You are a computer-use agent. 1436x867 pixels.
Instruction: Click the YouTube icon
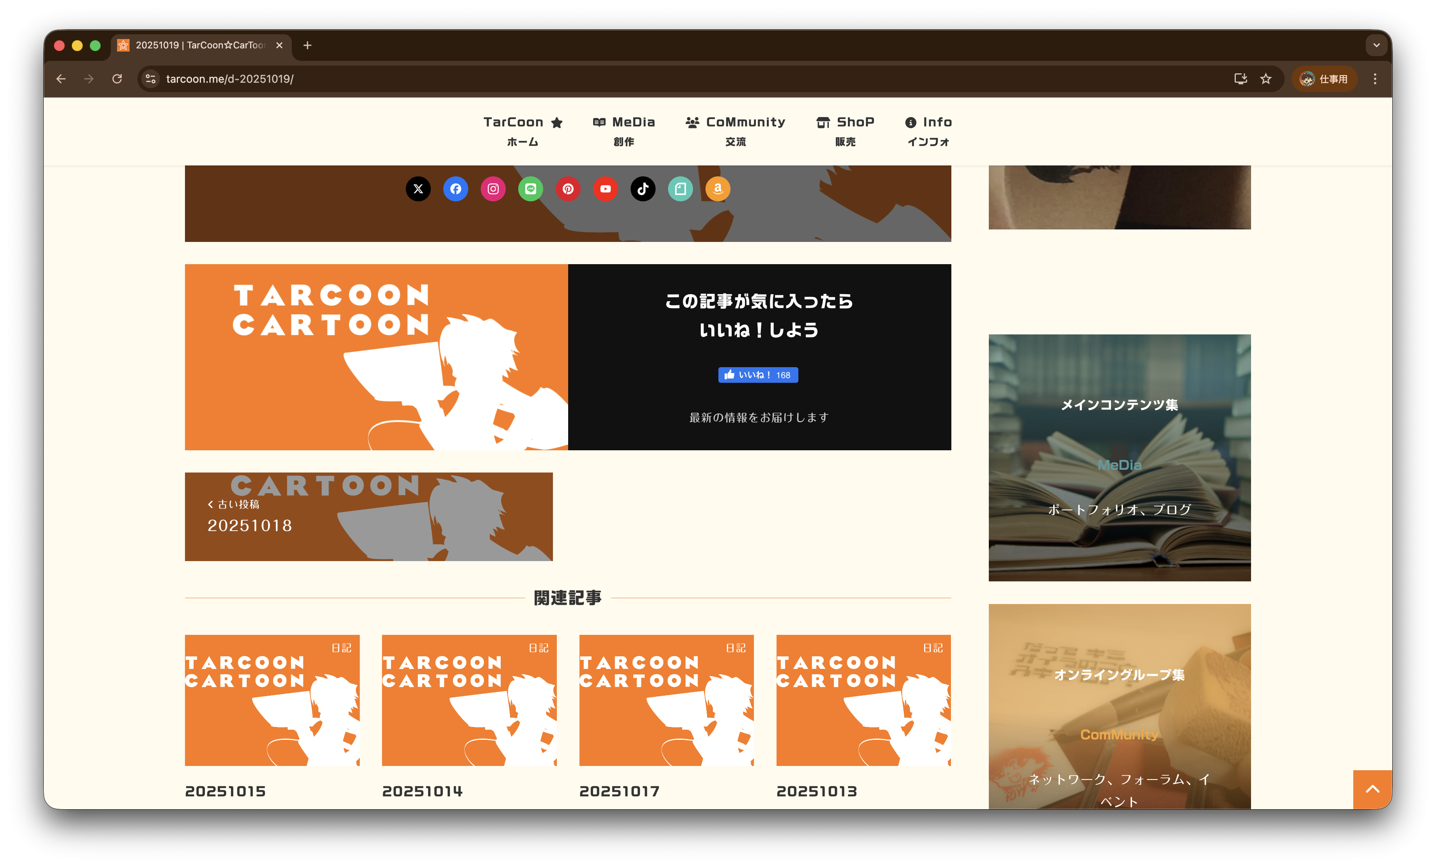coord(606,189)
